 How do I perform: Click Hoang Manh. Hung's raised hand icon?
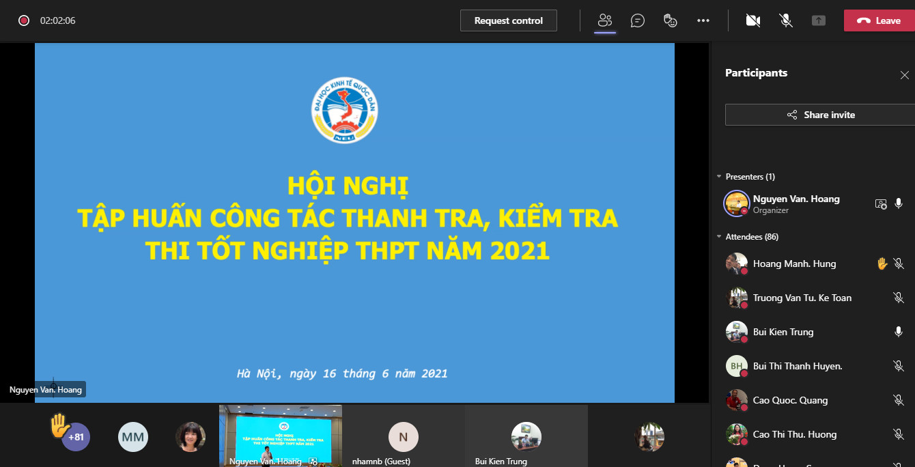(x=882, y=264)
